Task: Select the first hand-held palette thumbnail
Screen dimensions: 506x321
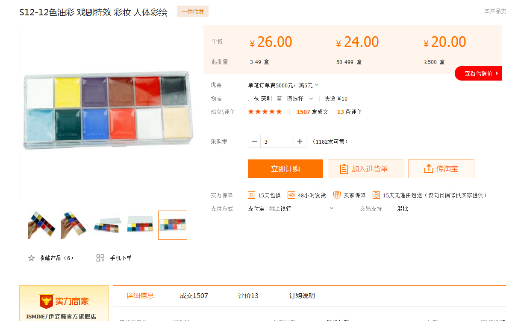Action: 42,225
